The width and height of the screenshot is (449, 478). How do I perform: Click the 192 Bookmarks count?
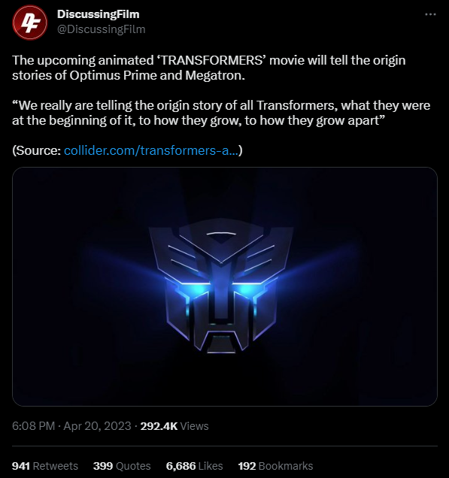275,466
